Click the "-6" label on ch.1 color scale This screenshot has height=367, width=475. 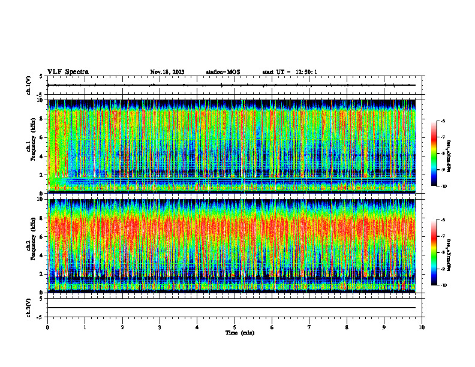(x=442, y=121)
